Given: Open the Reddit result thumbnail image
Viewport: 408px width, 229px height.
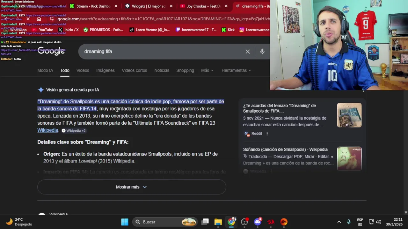Looking at the screenshot, I should click(x=349, y=115).
